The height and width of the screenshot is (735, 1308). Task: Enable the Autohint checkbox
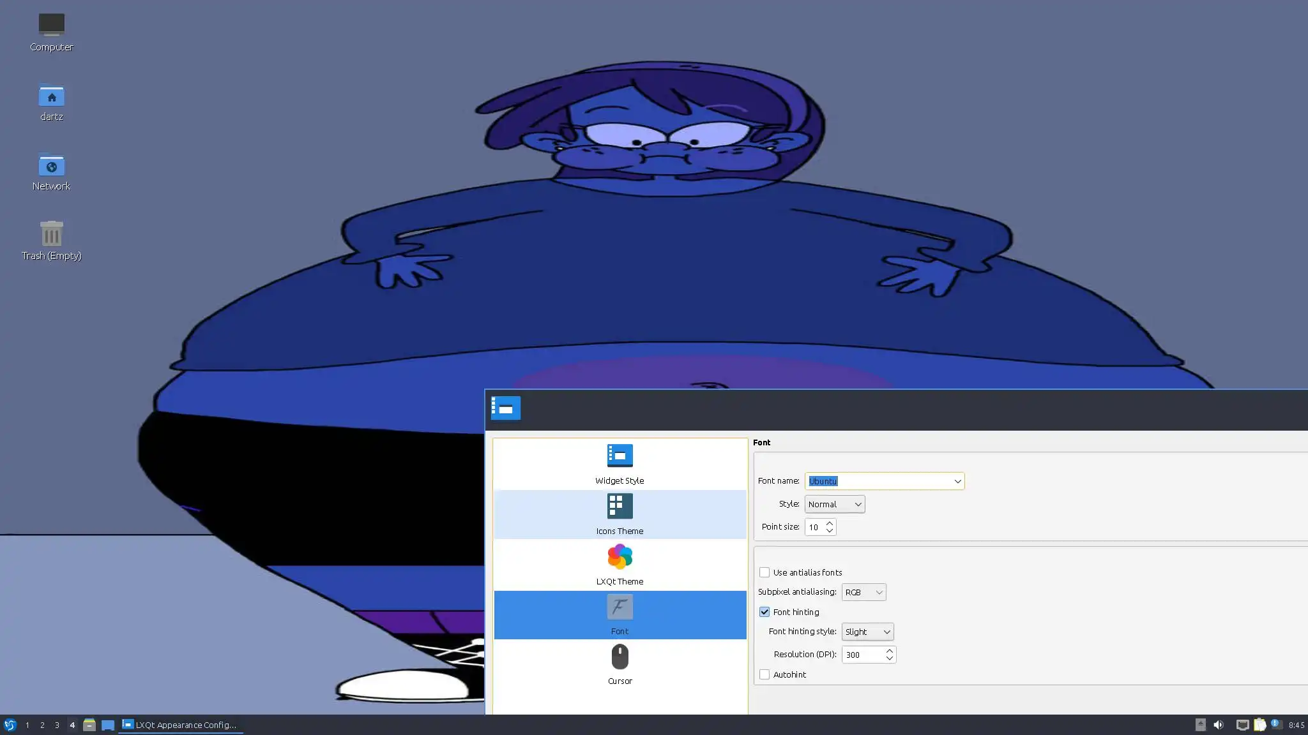click(x=764, y=674)
